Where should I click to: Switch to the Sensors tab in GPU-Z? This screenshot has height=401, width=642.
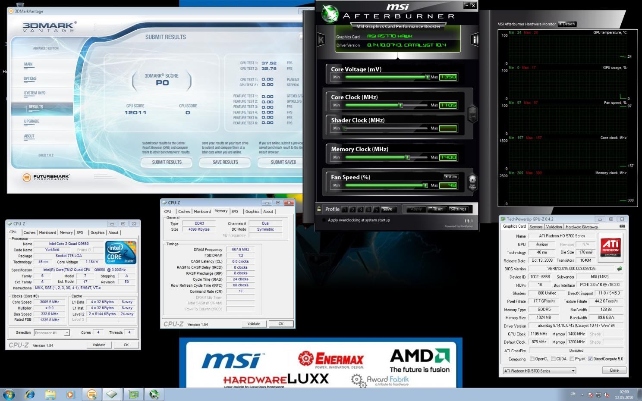coord(536,226)
